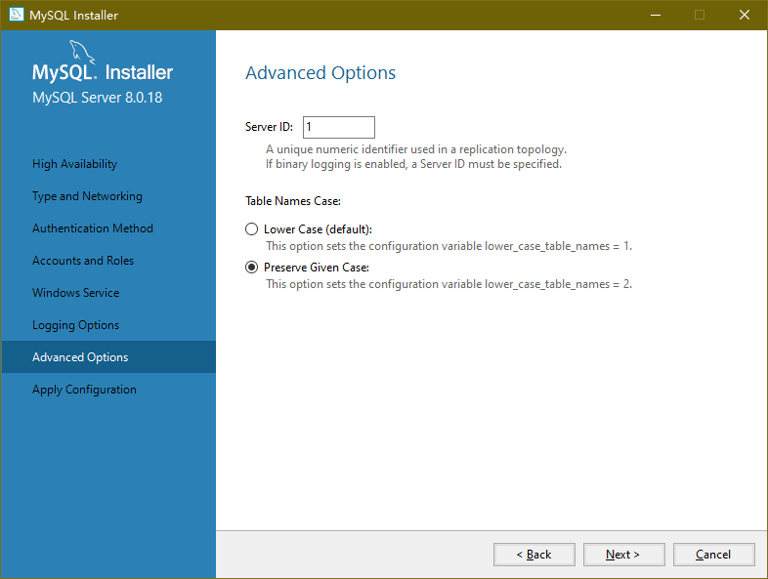This screenshot has height=579, width=768.
Task: Close the MySQL Installer window
Action: coord(745,15)
